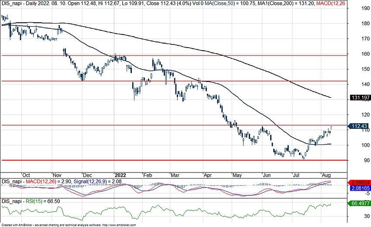This screenshot has height=227, width=371.
Task: Click the 'Dec' date axis label
Action: [87, 175]
